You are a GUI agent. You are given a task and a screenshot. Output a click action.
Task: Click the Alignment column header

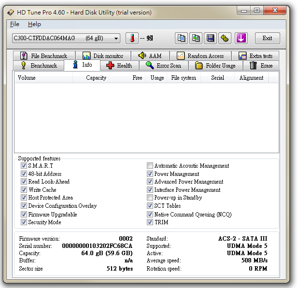252,78
